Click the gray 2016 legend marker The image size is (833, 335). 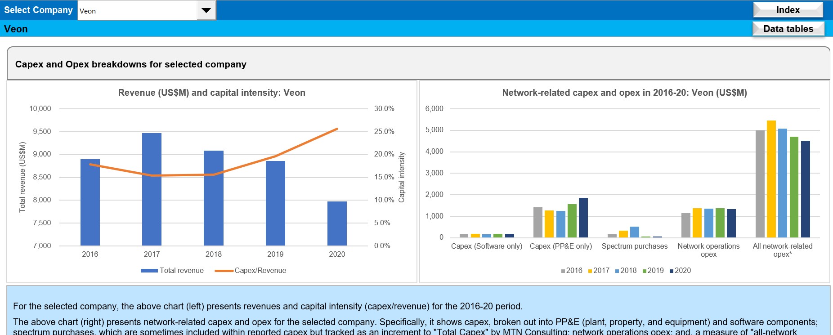click(x=563, y=271)
